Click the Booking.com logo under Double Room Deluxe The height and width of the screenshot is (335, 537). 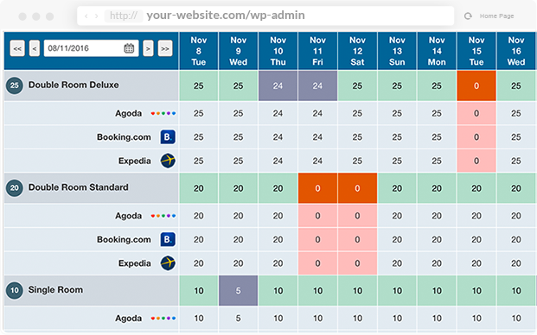pos(168,137)
